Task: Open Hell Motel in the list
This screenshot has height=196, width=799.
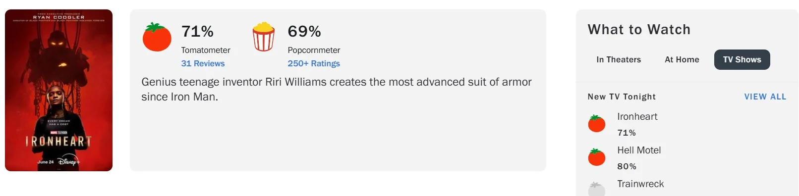Action: [639, 150]
